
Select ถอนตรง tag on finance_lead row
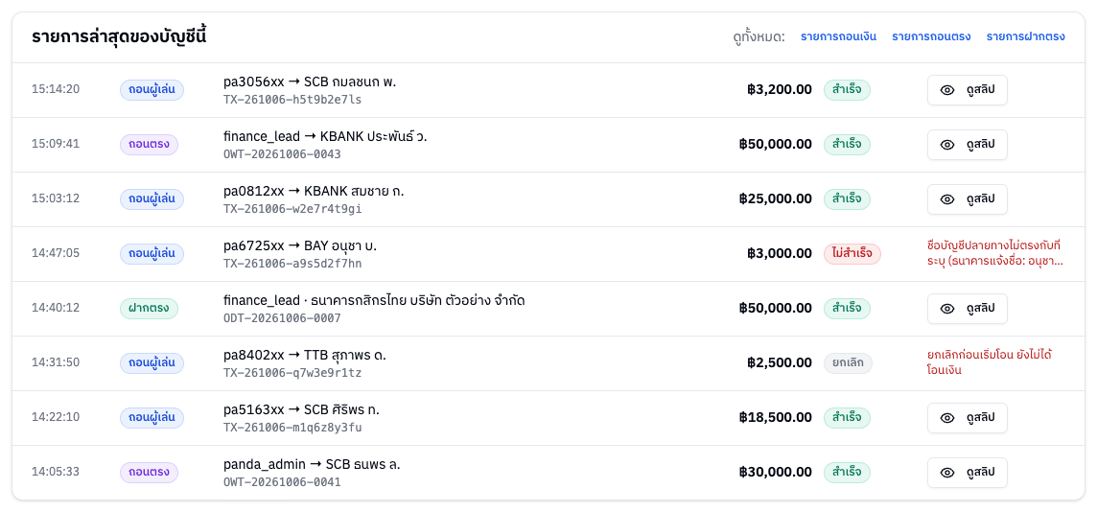tap(149, 145)
